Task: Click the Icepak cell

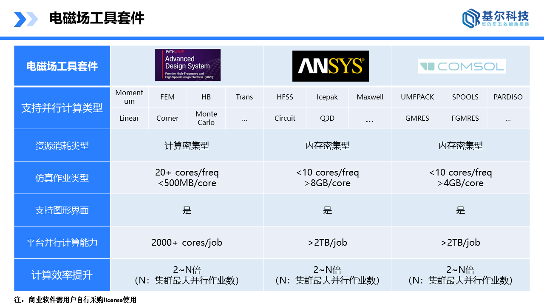Action: point(327,97)
